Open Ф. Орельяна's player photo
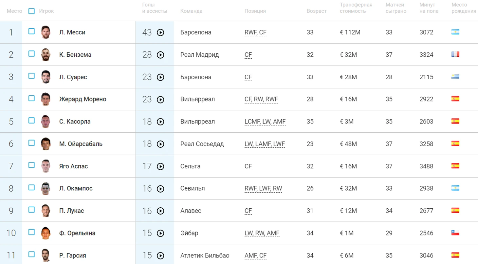The height and width of the screenshot is (264, 478). point(46,233)
